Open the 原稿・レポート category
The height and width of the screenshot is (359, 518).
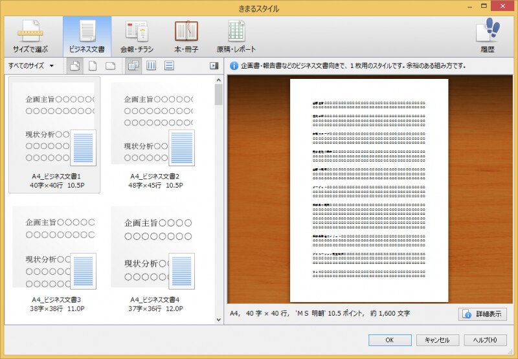pyautogui.click(x=236, y=36)
